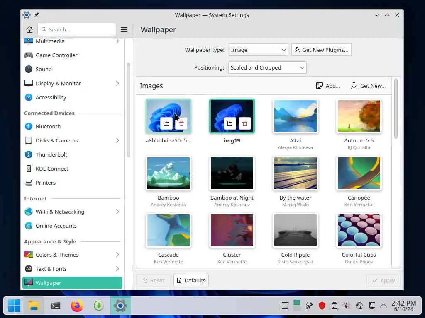Viewport: 425px width, 318px height.
Task: Click the pin icon in the title bar
Action: click(37, 15)
